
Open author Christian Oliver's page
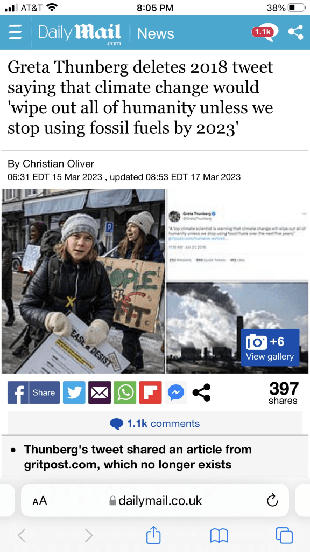pyautogui.click(x=59, y=164)
